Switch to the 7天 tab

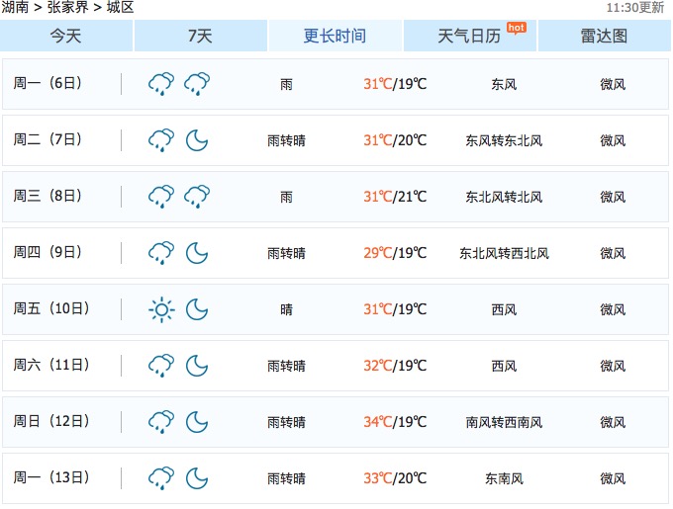(x=201, y=36)
